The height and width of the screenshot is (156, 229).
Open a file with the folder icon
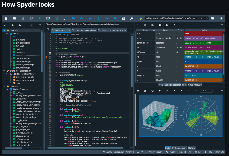[15, 18]
